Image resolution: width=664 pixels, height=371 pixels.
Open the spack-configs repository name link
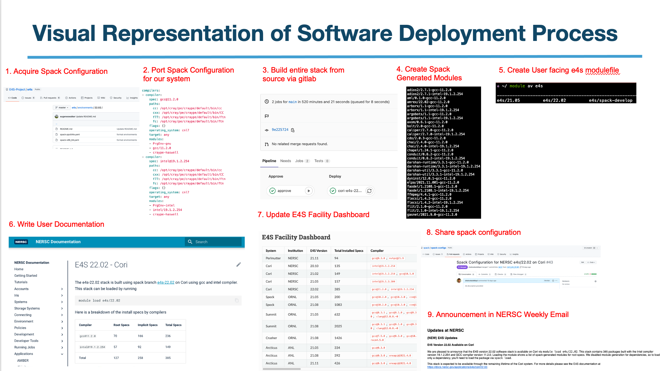tap(439, 248)
